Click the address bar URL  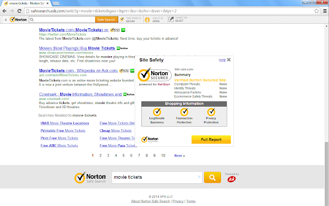click(x=104, y=11)
